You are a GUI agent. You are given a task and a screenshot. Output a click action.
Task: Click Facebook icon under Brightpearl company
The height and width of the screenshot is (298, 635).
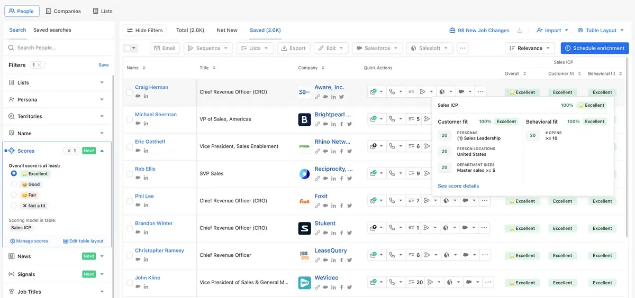click(x=341, y=124)
